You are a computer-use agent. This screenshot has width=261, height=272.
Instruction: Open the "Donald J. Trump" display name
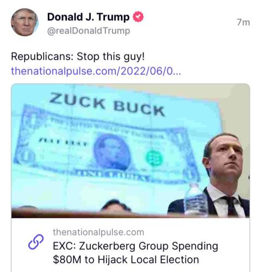click(88, 17)
